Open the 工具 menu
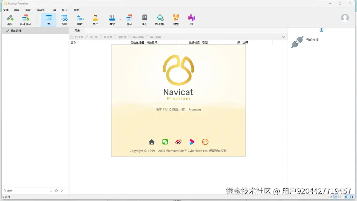The width and height of the screenshot is (357, 201). 53,10
